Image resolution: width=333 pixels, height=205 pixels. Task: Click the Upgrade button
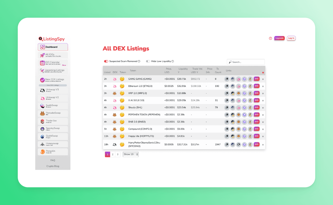279,38
